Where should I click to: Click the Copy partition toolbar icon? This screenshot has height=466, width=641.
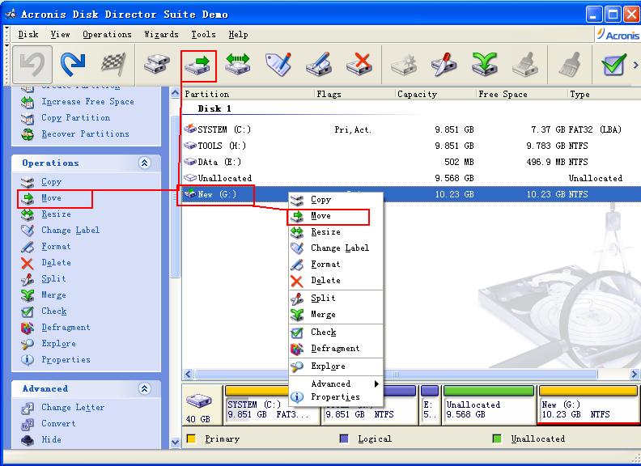pos(157,64)
